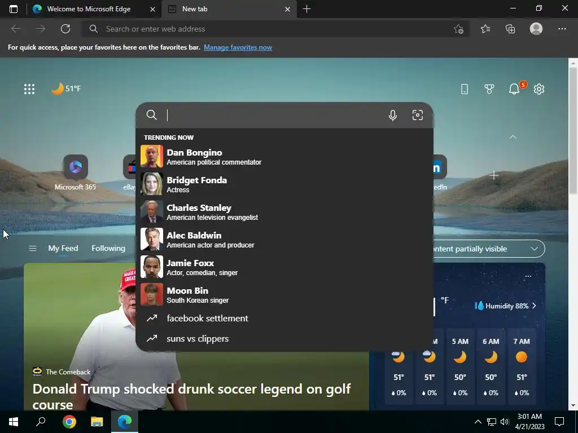Image resolution: width=578 pixels, height=433 pixels.
Task: Open Windows Start menu
Action: [x=14, y=422]
